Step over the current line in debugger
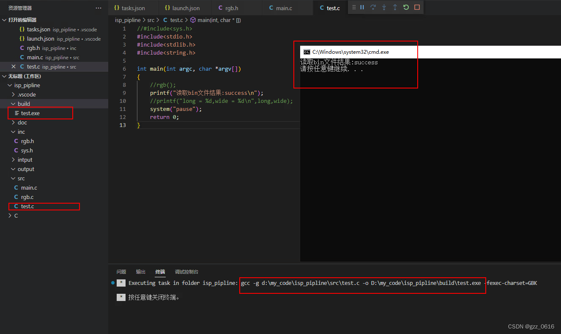 pyautogui.click(x=373, y=7)
